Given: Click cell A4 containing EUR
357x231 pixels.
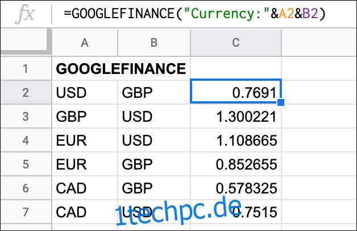Looking at the screenshot, I should (85, 140).
